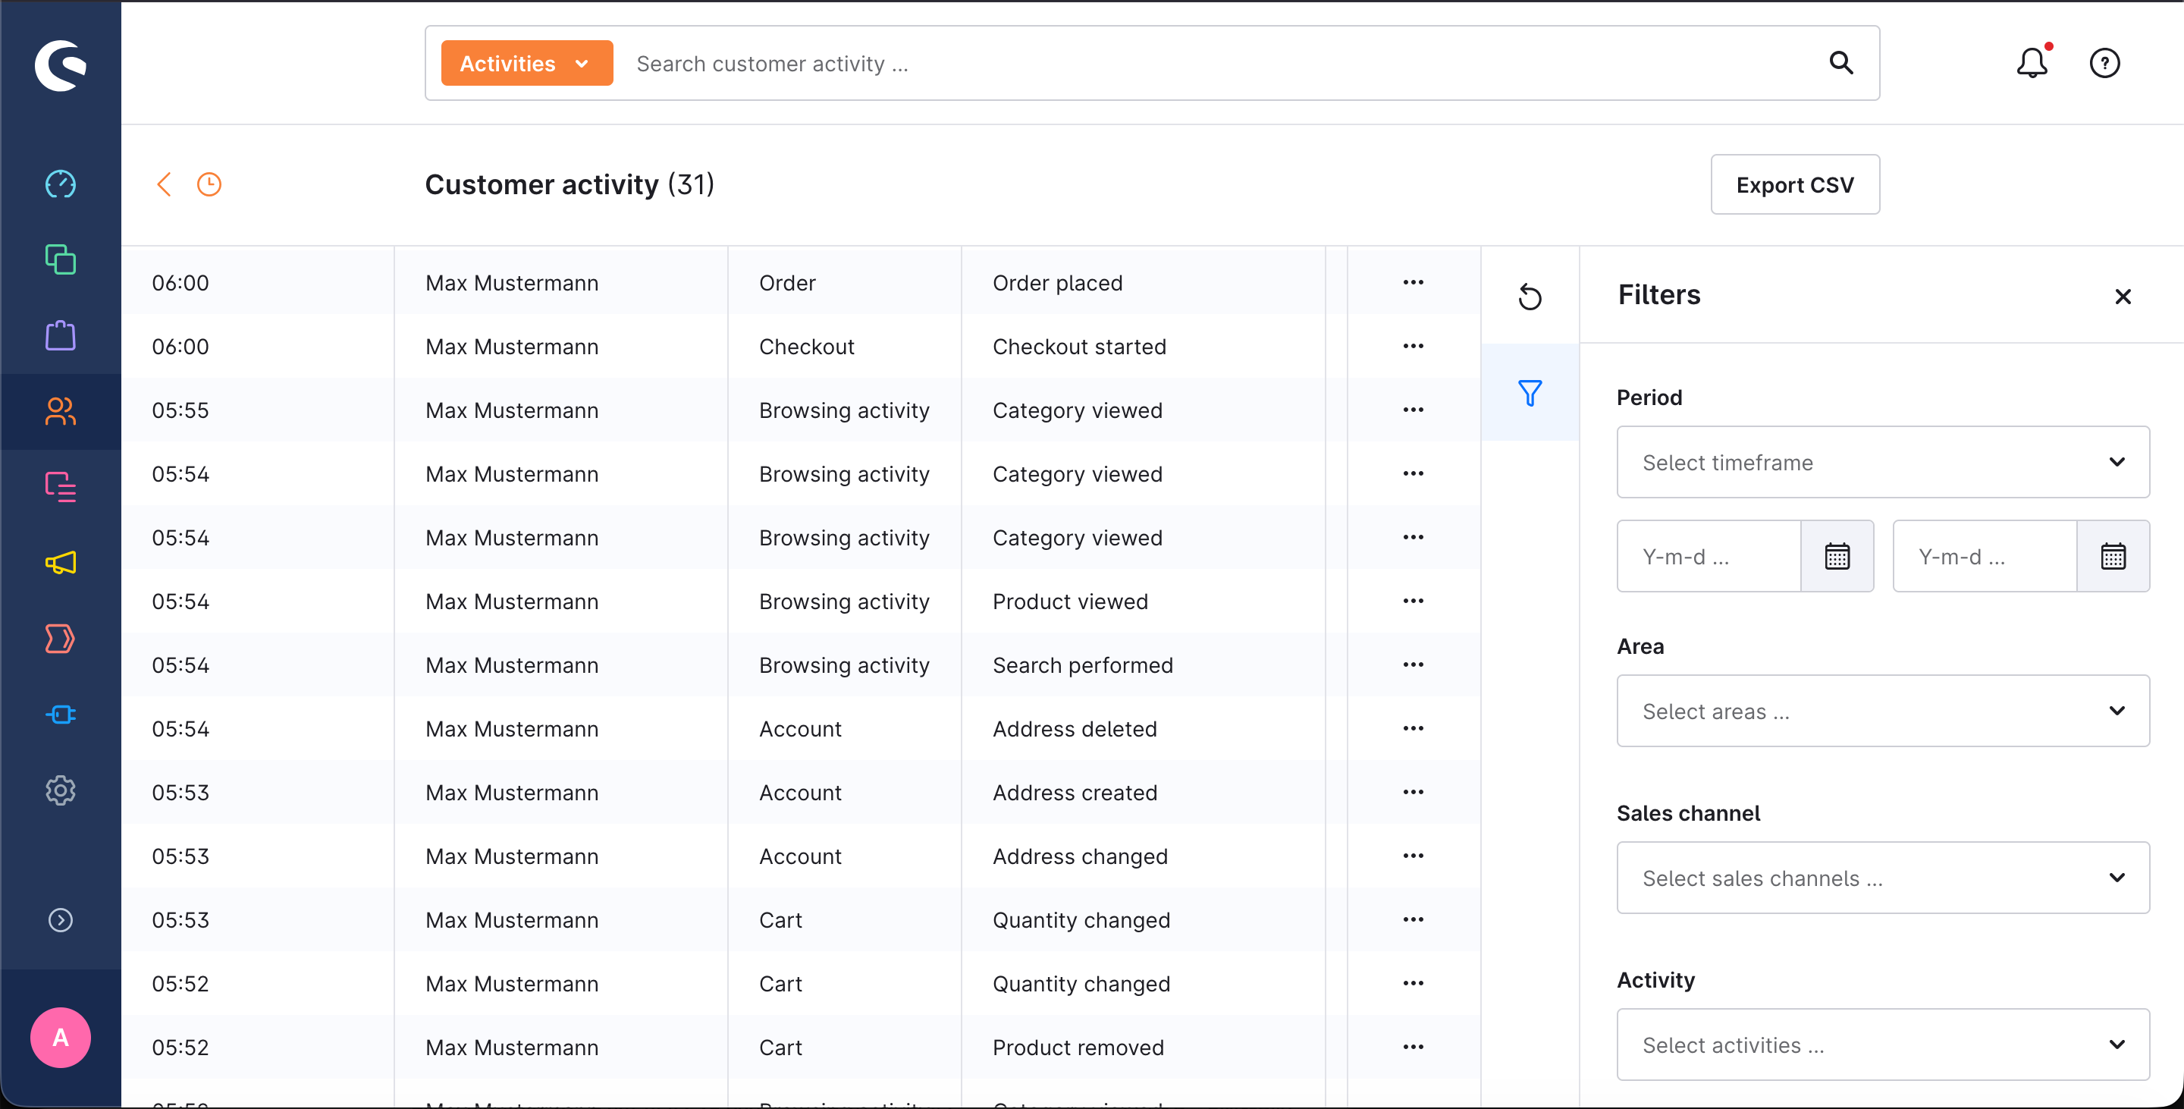Open the actions menu for Address changed row
The width and height of the screenshot is (2184, 1109).
tap(1414, 856)
